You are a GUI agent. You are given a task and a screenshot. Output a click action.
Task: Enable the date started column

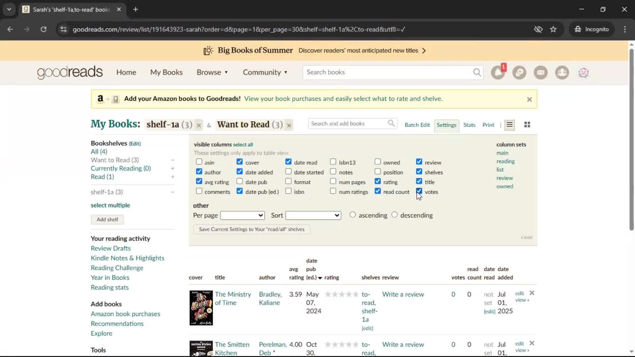(288, 172)
